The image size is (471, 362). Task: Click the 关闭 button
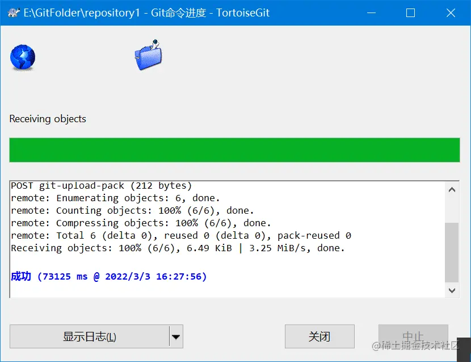319,336
